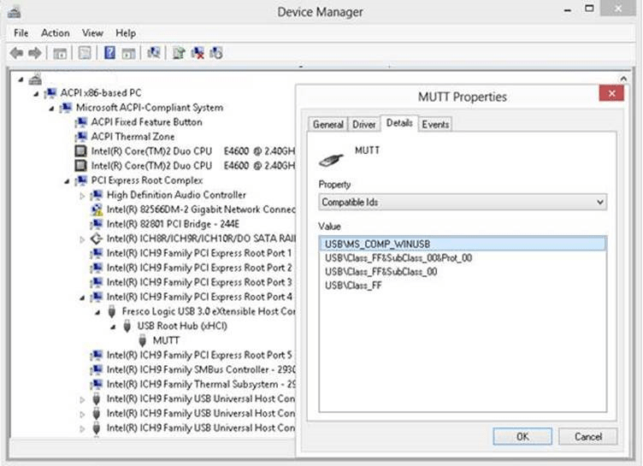Update driver software toolbar icon
Viewport: 643px width, 466px height.
[179, 53]
